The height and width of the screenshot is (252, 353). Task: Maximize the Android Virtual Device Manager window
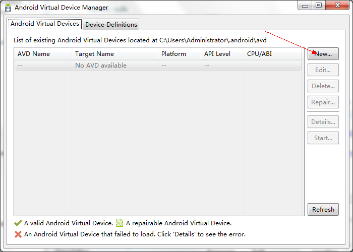click(319, 6)
